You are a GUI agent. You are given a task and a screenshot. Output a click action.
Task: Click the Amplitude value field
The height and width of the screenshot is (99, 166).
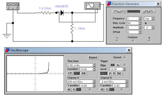coord(133,28)
